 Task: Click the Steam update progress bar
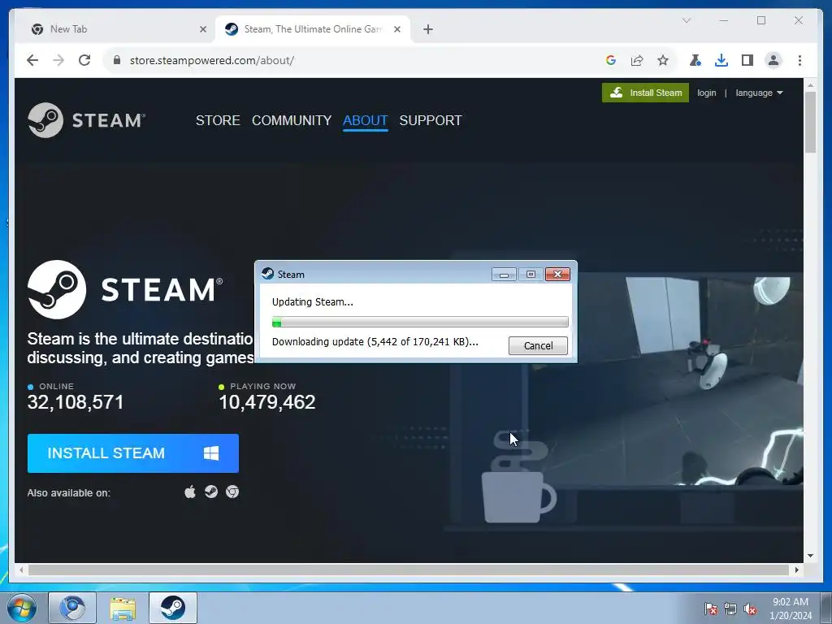[x=420, y=322]
